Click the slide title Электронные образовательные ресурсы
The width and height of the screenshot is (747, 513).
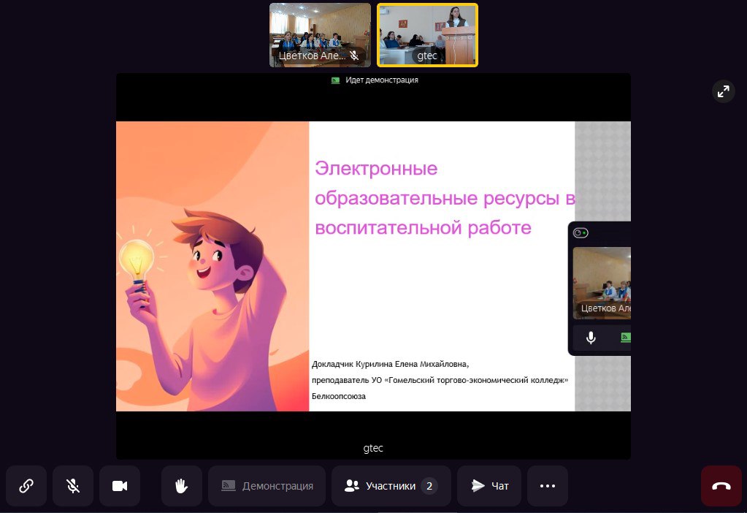pos(445,198)
